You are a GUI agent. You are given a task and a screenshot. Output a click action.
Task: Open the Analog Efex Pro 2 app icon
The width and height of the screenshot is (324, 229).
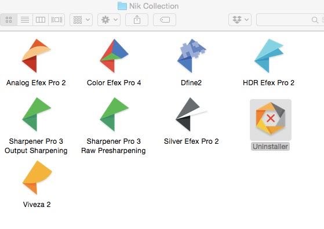click(36, 56)
